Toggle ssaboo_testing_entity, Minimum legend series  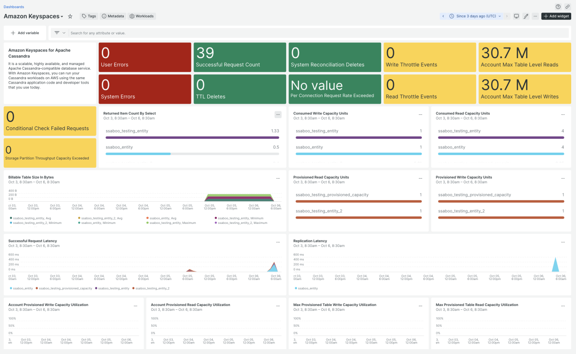click(239, 218)
